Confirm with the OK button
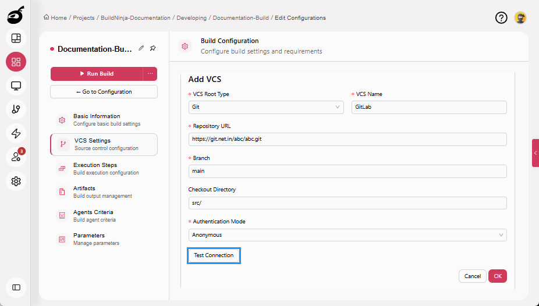 tap(498, 276)
